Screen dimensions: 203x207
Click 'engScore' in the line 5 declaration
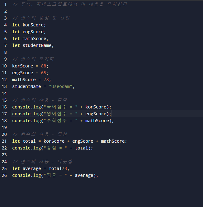pyautogui.click(x=33, y=32)
